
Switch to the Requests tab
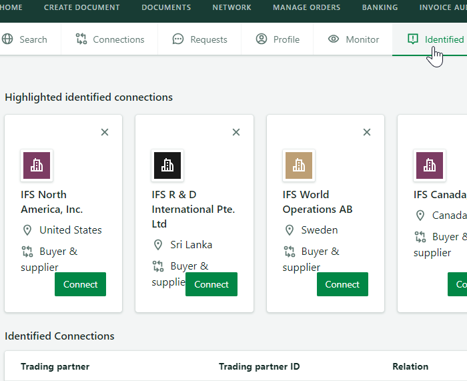pyautogui.click(x=199, y=39)
